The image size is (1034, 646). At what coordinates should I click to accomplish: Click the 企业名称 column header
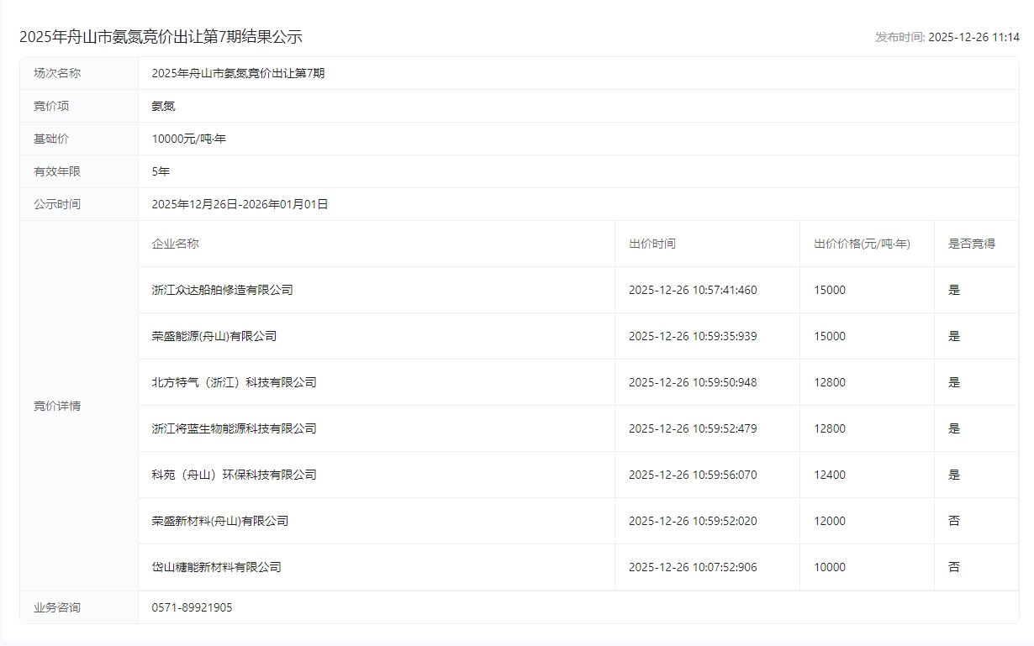click(175, 244)
